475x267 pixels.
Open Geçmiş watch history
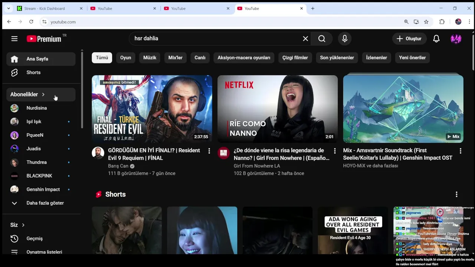tap(41, 238)
